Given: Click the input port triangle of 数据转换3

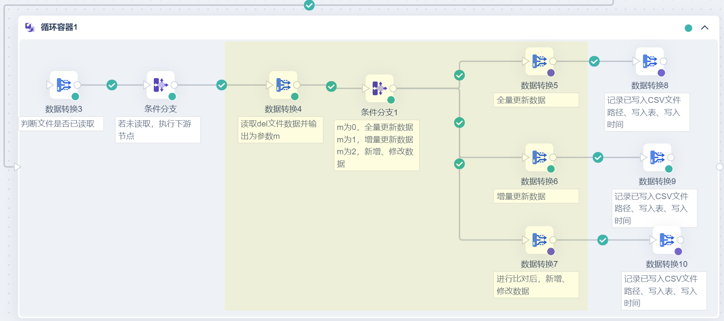Looking at the screenshot, I should 50,85.
